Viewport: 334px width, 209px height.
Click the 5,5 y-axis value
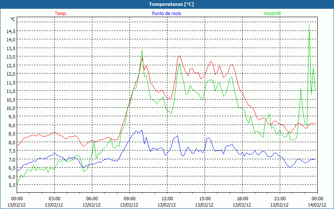(x=12, y=185)
